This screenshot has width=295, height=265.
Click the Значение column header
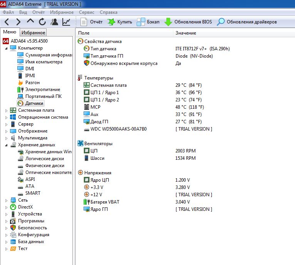[234, 33]
